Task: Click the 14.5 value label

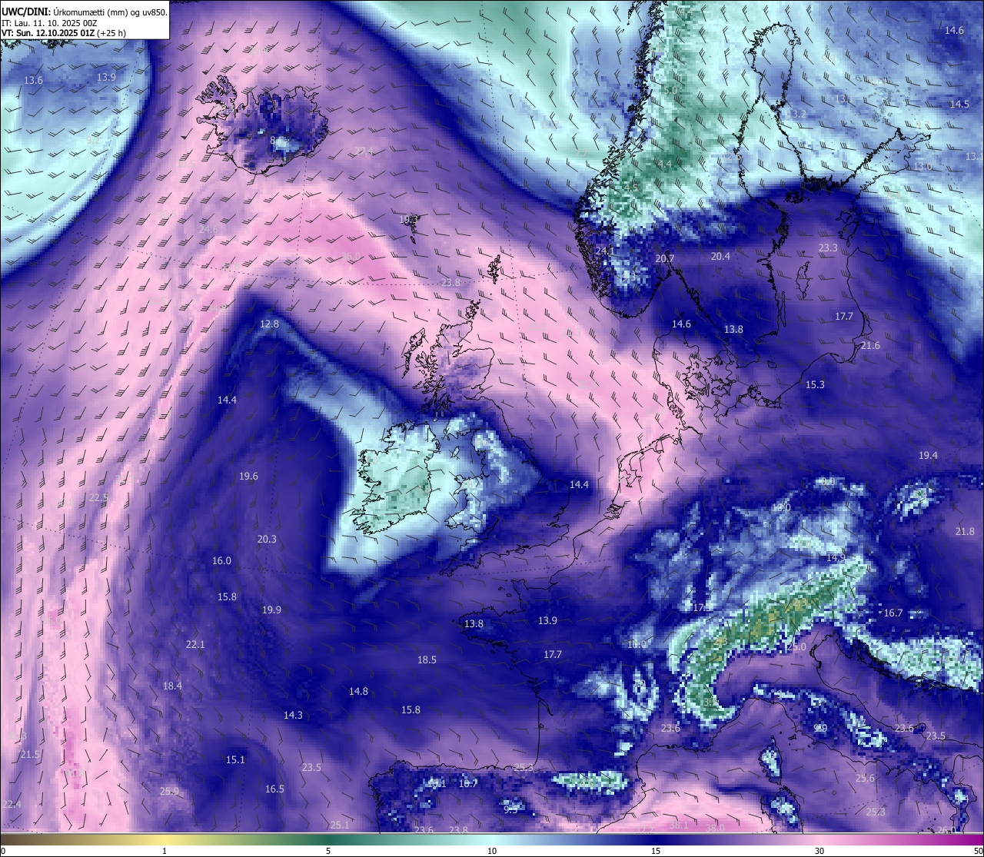Action: 959,105
